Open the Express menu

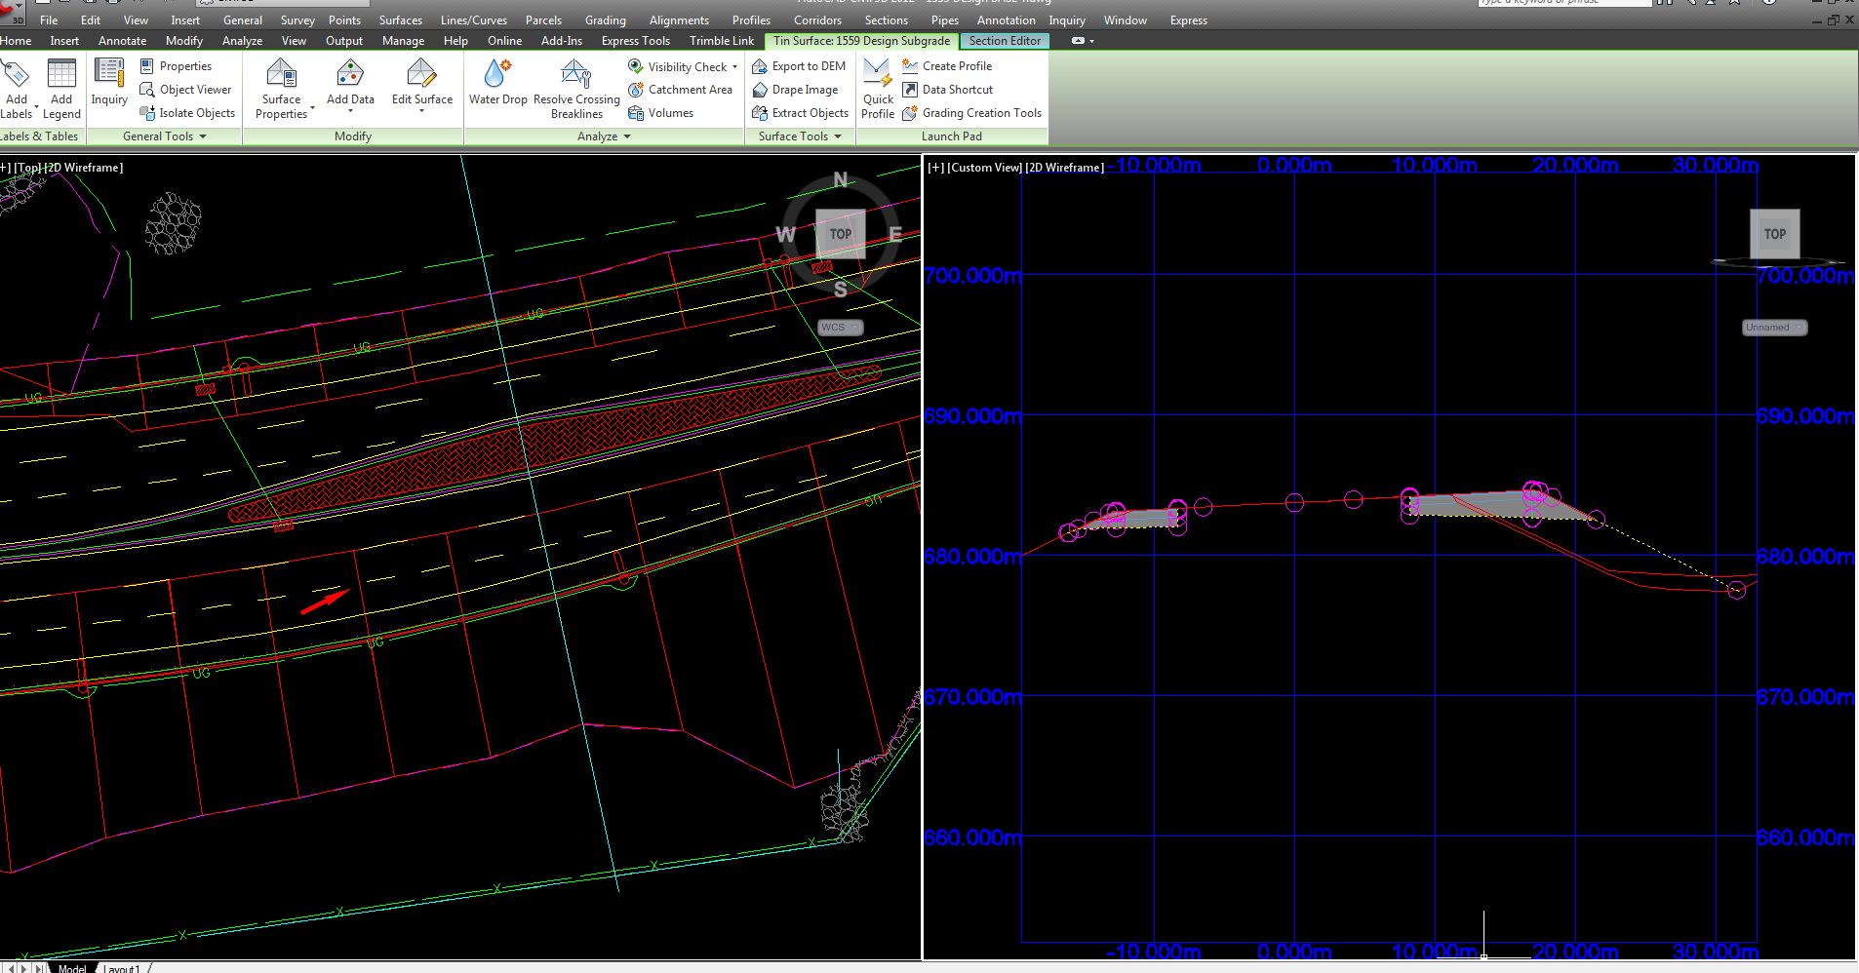[x=1188, y=20]
